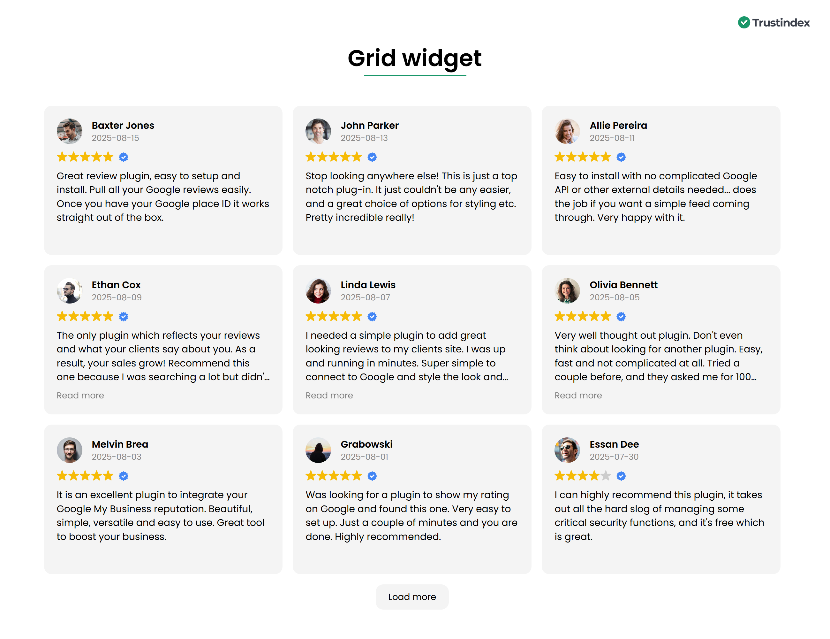Click verified badge on Linda Lewis review
830x639 pixels.
pyautogui.click(x=372, y=316)
